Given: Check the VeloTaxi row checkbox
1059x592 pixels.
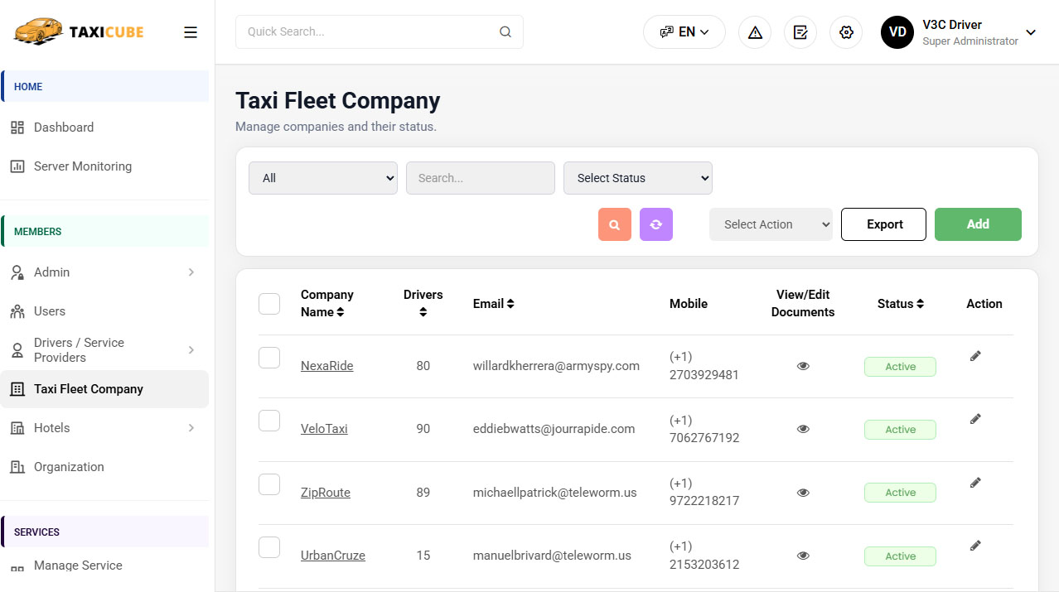Looking at the screenshot, I should pyautogui.click(x=269, y=421).
